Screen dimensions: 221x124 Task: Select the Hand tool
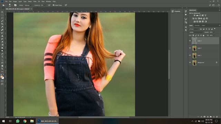[x=2, y=66]
